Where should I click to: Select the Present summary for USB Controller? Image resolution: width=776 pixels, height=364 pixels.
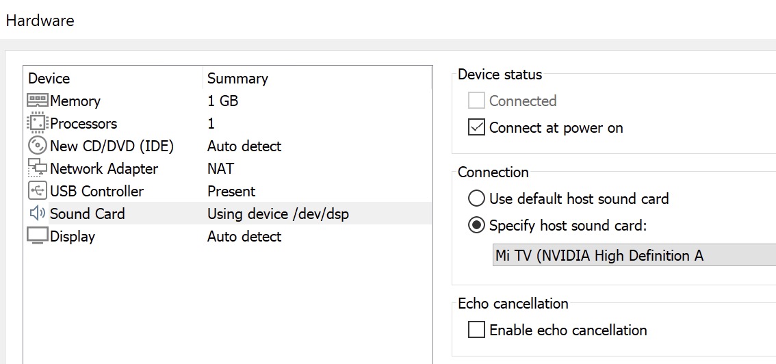click(231, 191)
